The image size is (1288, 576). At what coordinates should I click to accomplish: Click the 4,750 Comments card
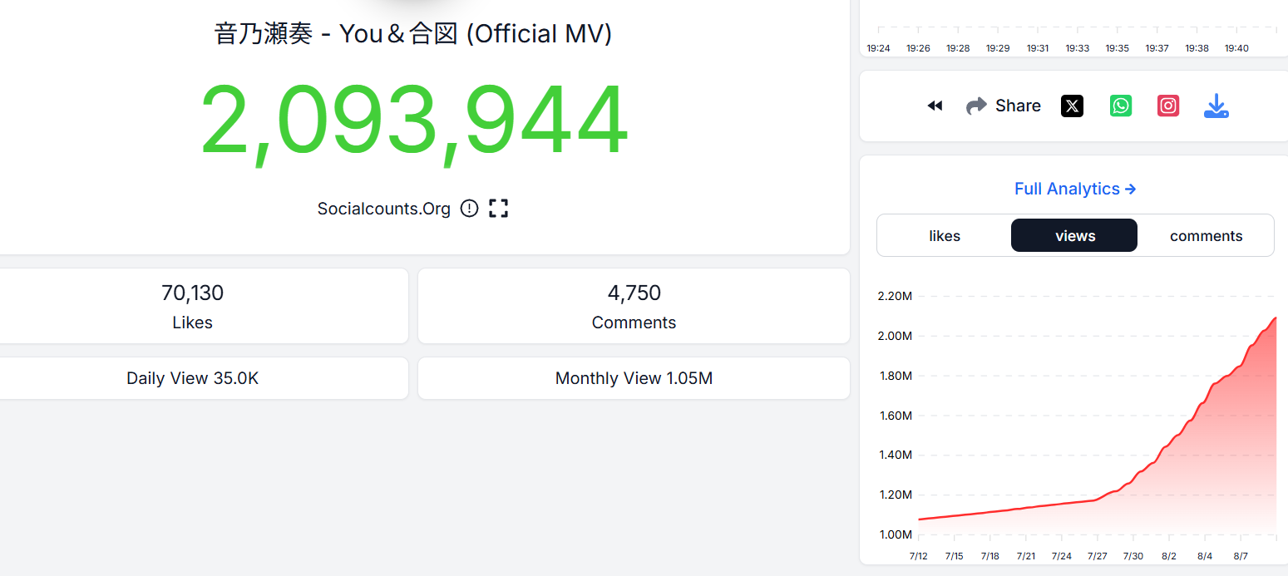coord(634,306)
